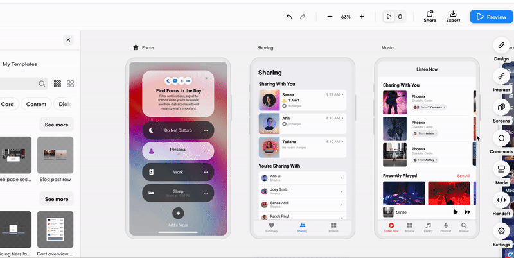Image resolution: width=514 pixels, height=258 pixels.
Task: Open the My Templates tab
Action: tap(20, 64)
